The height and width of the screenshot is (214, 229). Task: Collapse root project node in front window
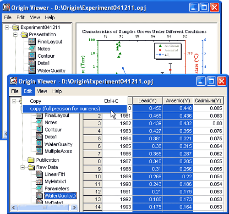pyautogui.click(x=14, y=101)
